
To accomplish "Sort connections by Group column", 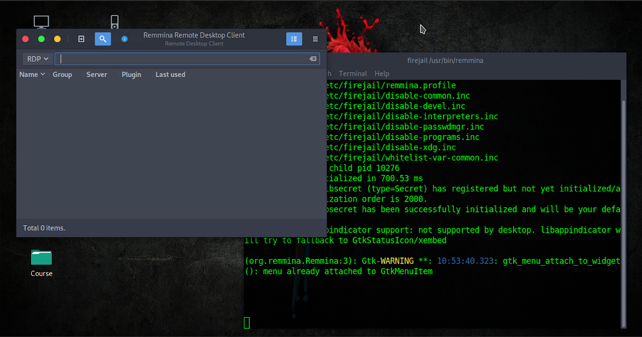I will click(62, 74).
